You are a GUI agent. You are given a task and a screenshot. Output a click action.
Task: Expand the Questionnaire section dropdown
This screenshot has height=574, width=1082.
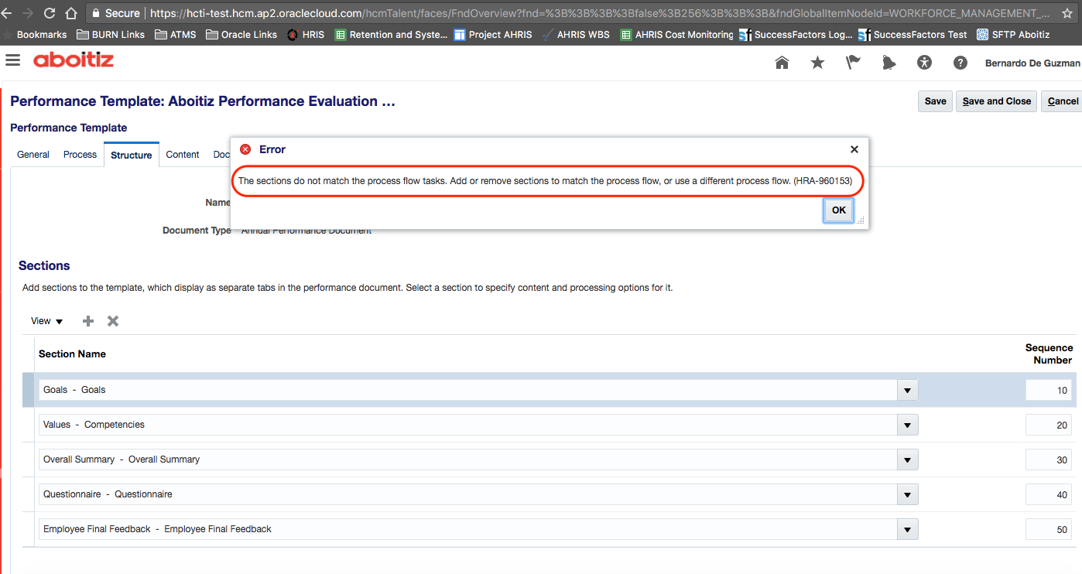click(x=908, y=495)
